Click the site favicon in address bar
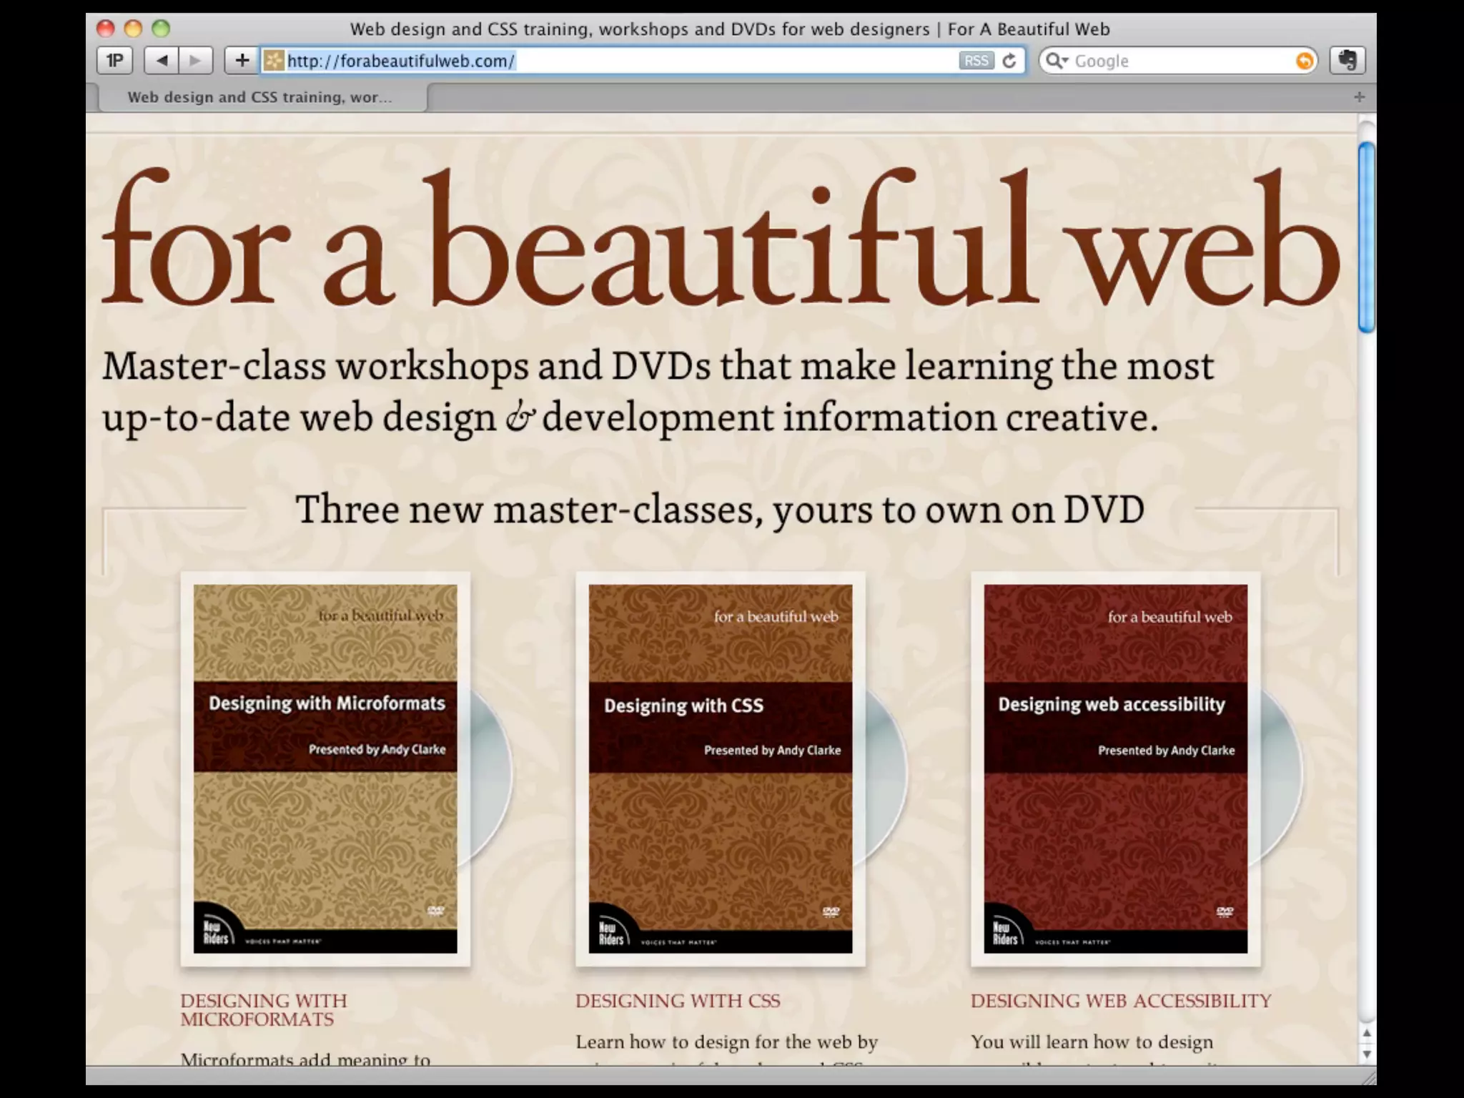The image size is (1464, 1098). point(274,61)
